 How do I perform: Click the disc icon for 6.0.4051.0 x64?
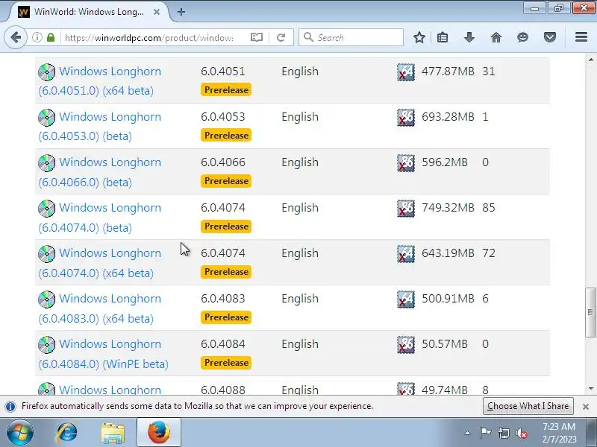(46, 72)
